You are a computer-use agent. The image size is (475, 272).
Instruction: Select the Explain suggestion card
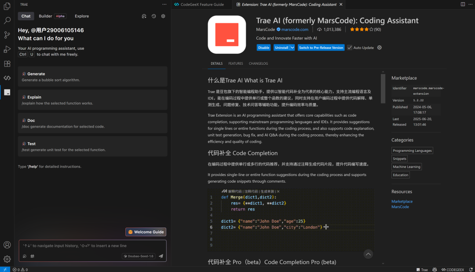pos(93,100)
